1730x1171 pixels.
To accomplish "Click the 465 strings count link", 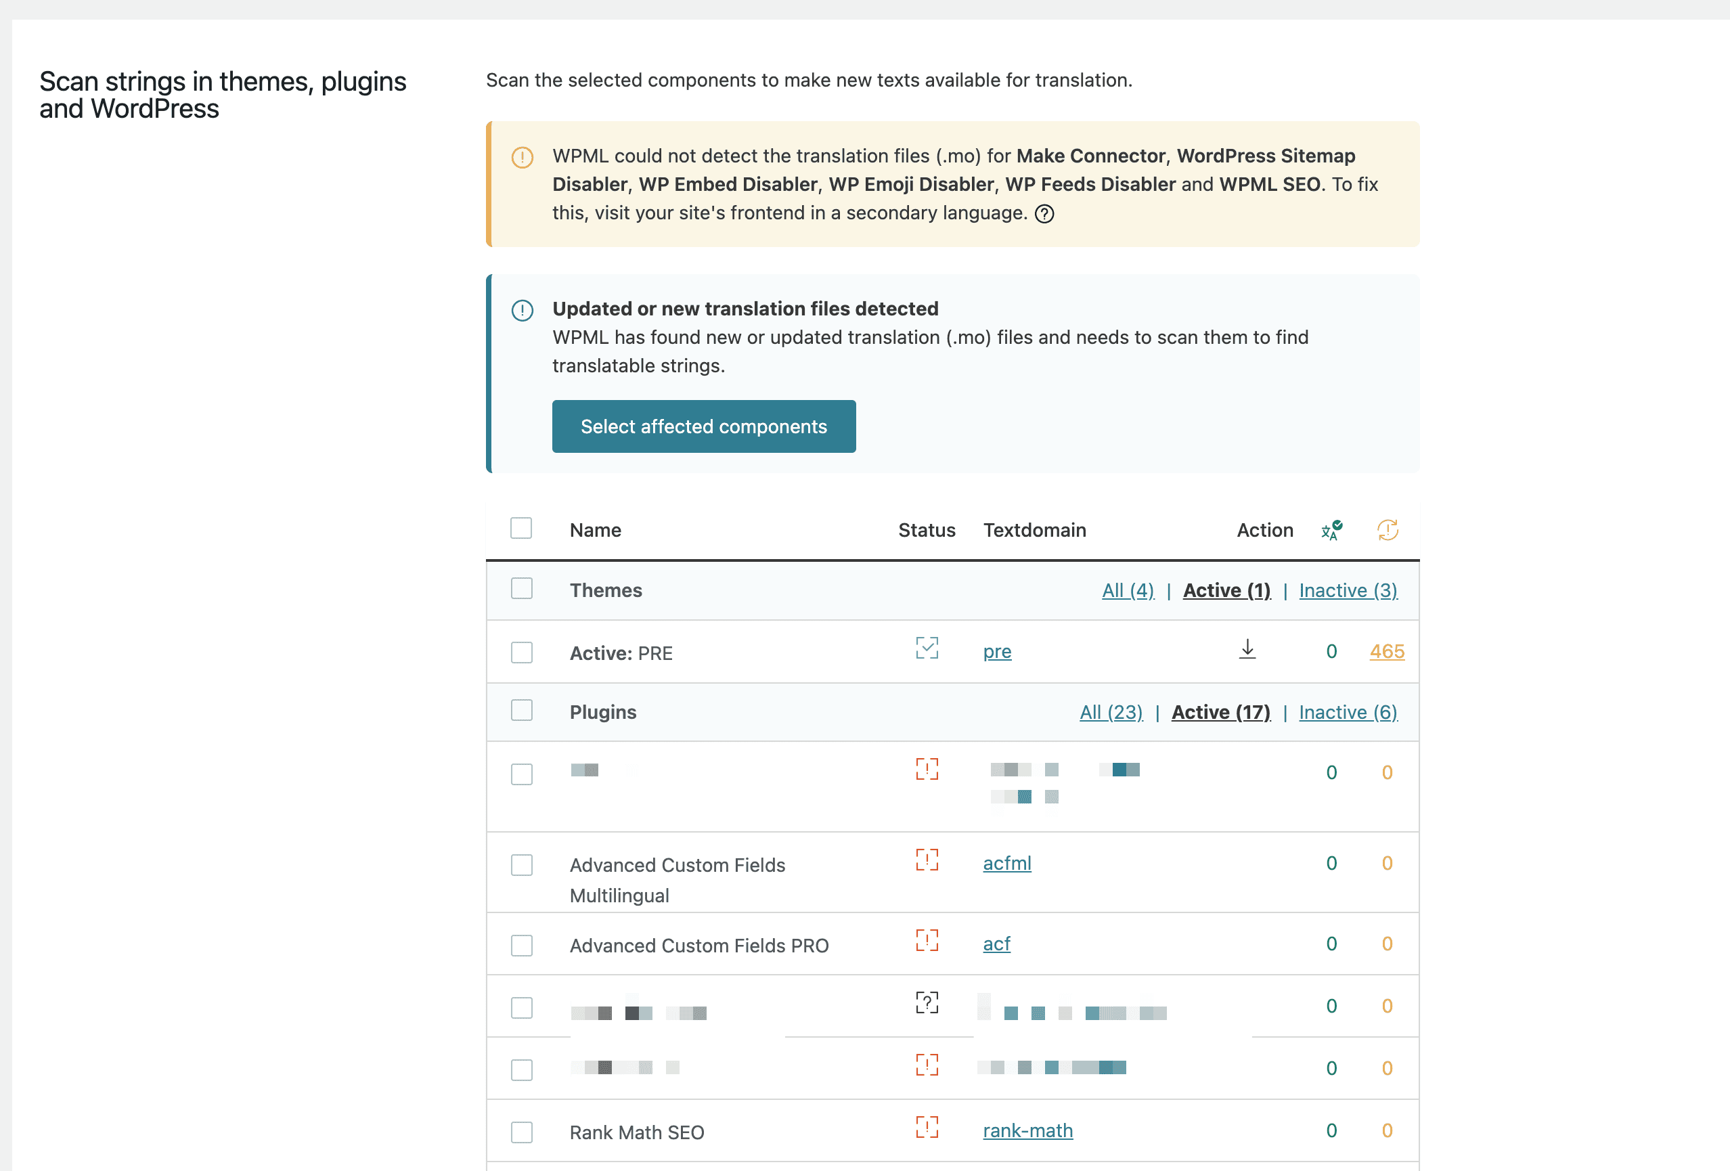I will [x=1386, y=651].
